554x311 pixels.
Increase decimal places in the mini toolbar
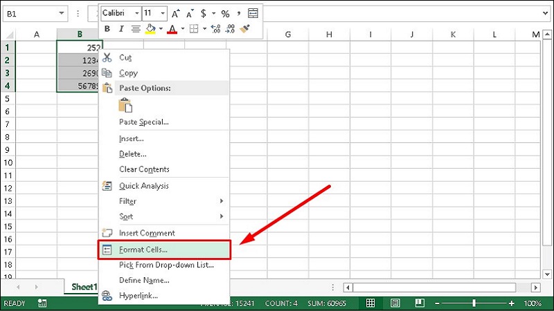click(215, 29)
